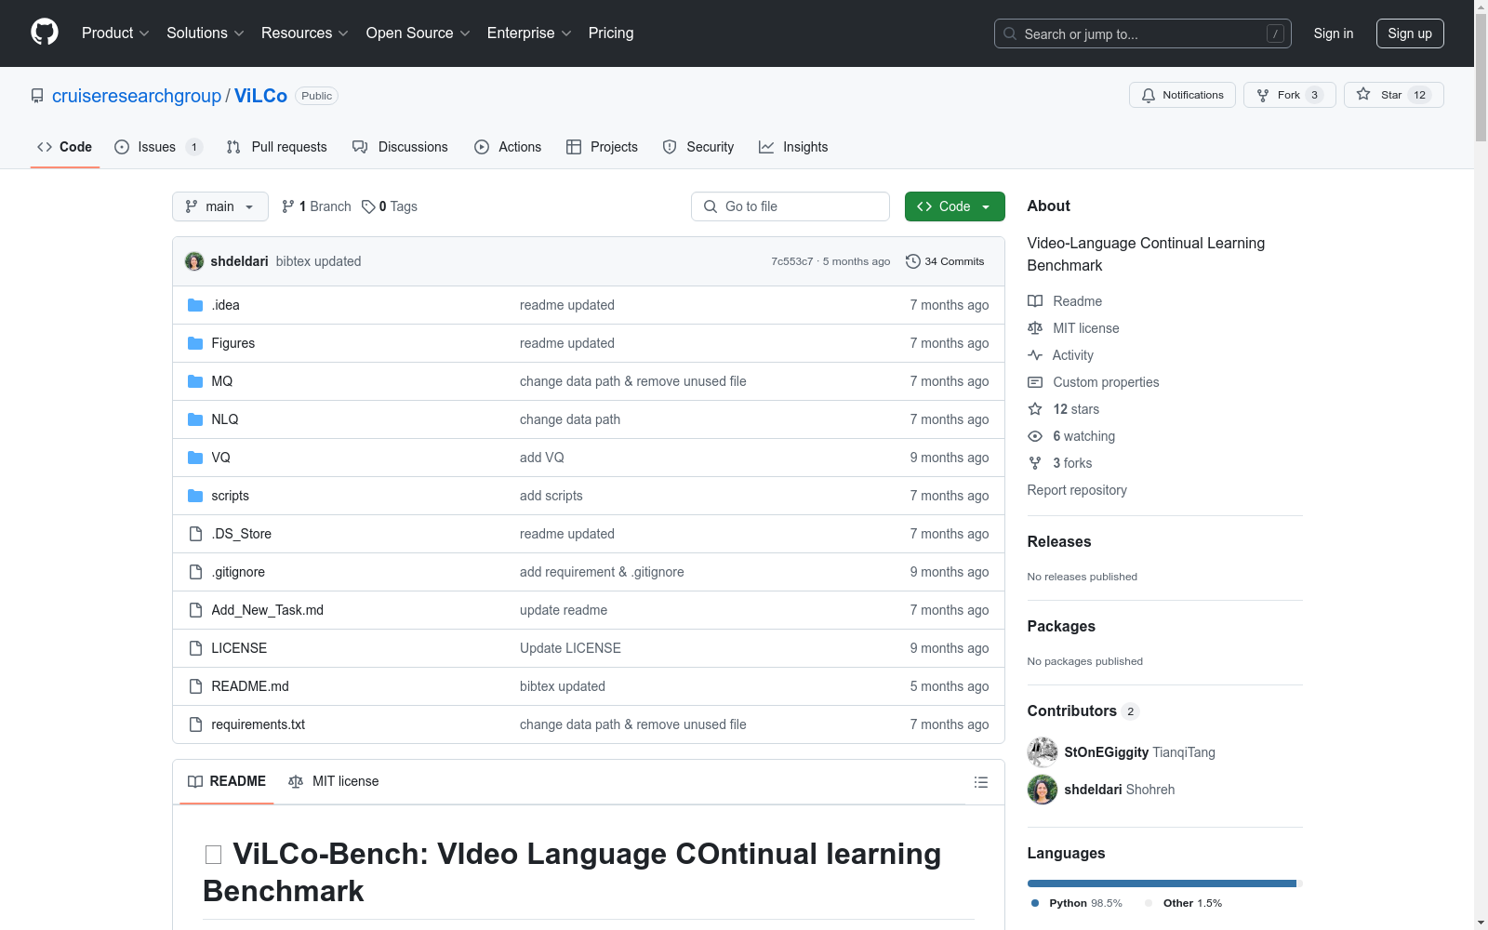Open the VQ folder icon
This screenshot has width=1488, height=930.
(x=195, y=458)
